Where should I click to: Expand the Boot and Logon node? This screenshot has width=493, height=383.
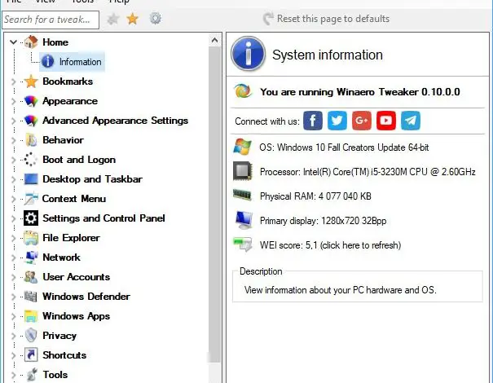click(13, 160)
